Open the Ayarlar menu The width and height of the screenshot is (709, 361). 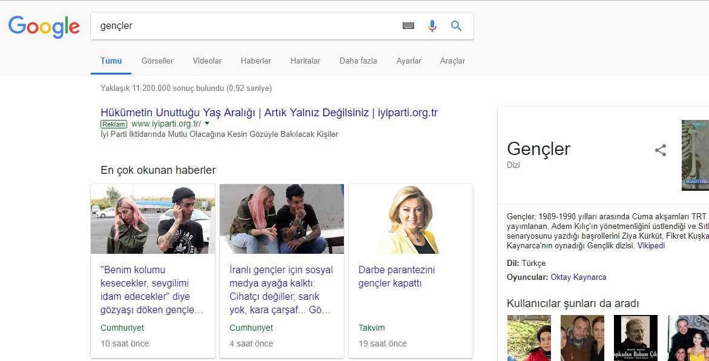[x=409, y=61]
